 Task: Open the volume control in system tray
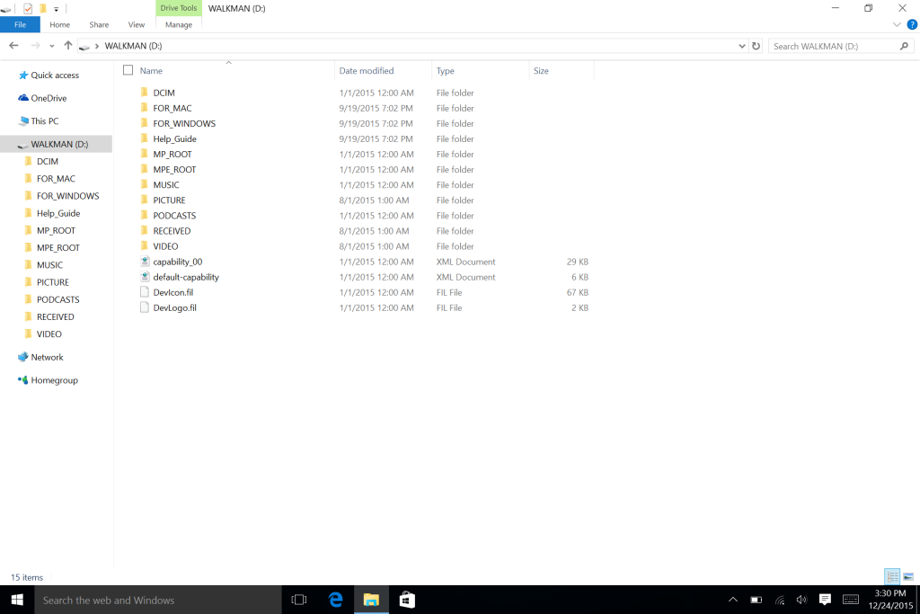pyautogui.click(x=801, y=600)
